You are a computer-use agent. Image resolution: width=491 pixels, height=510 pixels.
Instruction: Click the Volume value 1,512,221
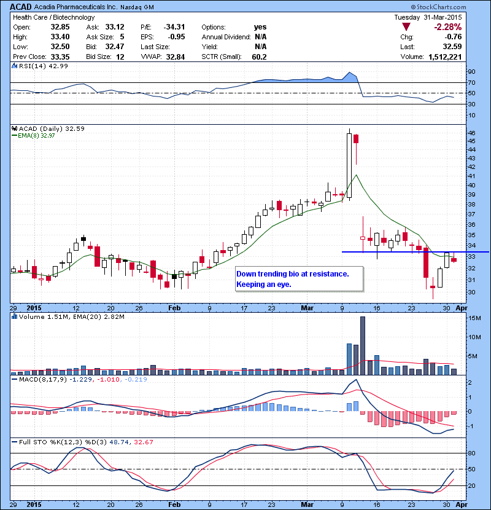click(445, 57)
